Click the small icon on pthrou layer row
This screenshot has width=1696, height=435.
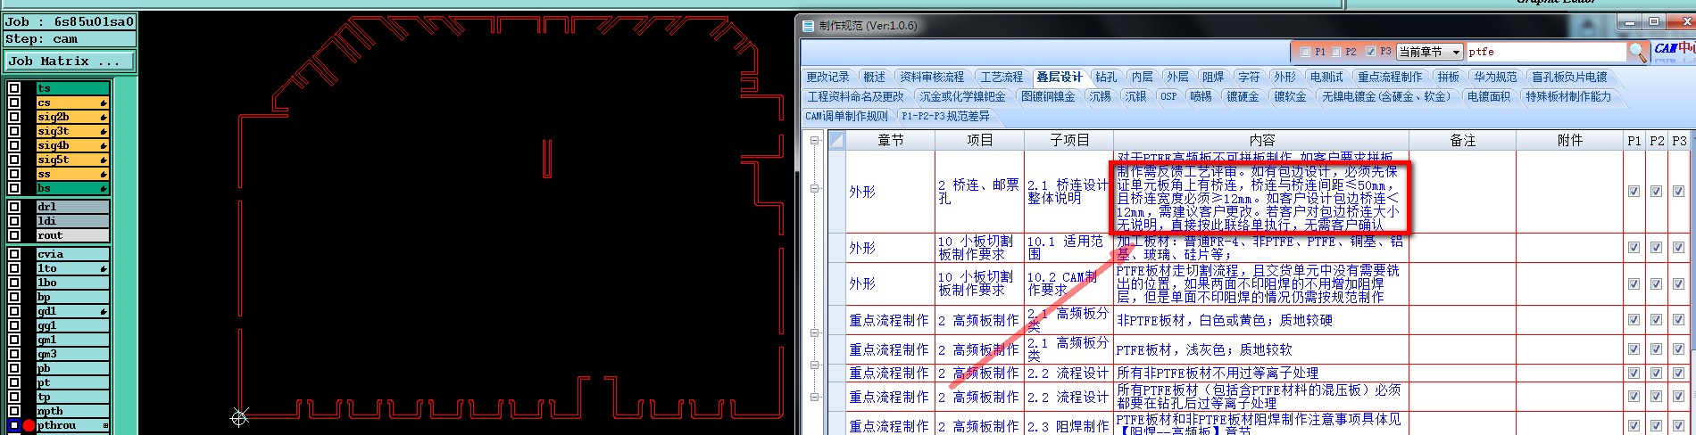105,426
